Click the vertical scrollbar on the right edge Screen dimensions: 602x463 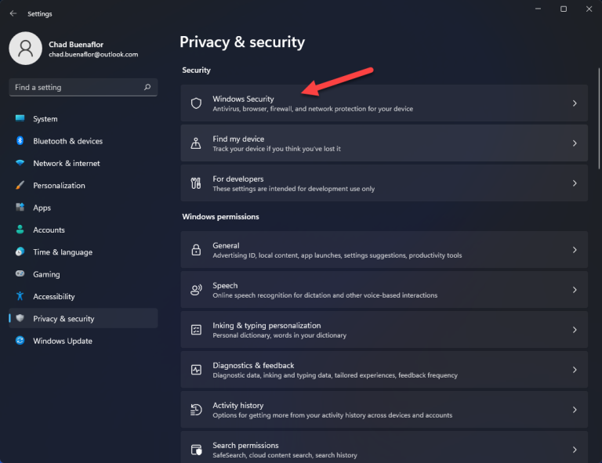pos(599,119)
